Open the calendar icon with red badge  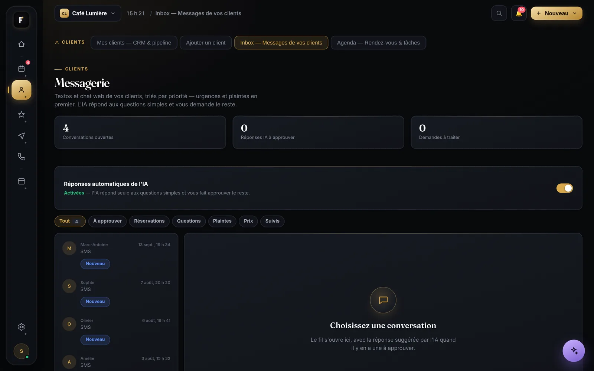22,69
